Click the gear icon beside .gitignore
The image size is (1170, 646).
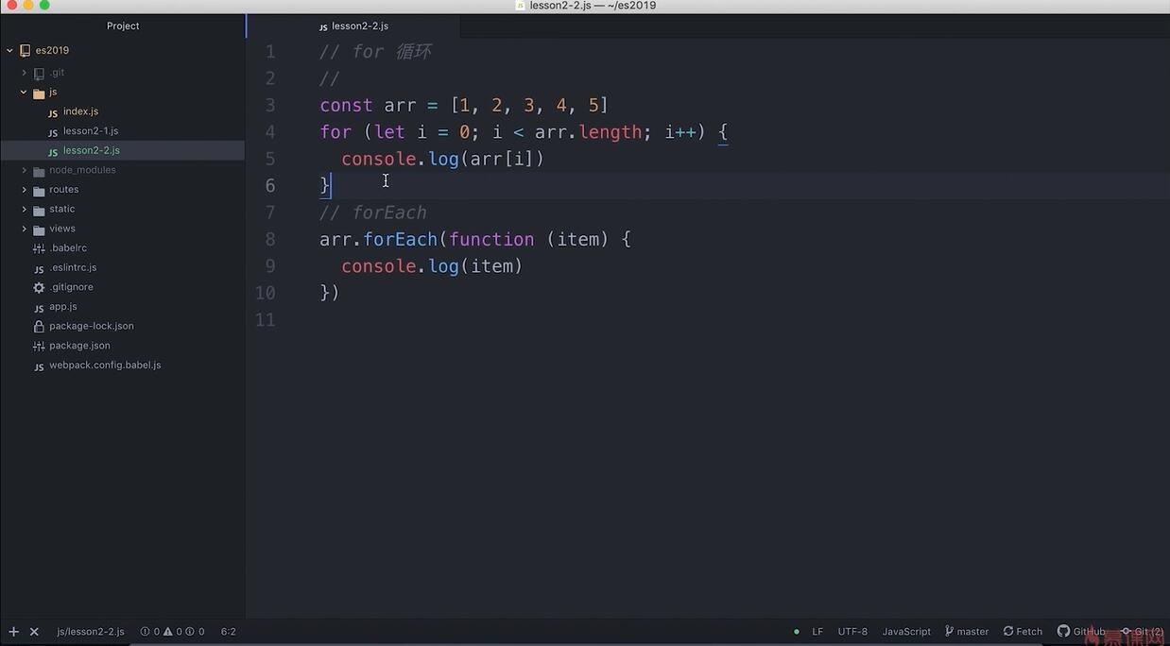(39, 287)
